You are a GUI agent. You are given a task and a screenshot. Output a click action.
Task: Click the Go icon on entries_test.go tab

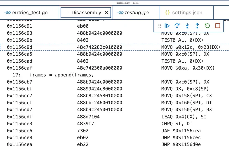tap(8, 13)
